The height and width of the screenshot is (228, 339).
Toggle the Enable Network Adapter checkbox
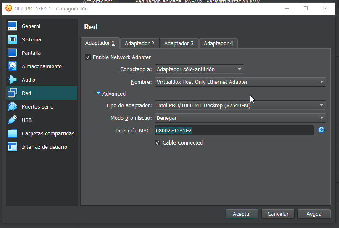click(x=88, y=57)
